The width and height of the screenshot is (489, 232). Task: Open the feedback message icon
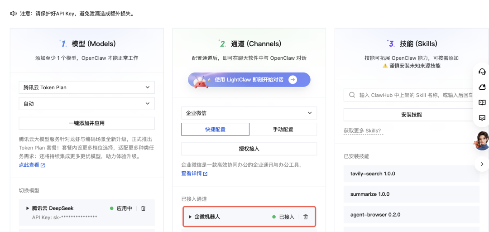482,118
